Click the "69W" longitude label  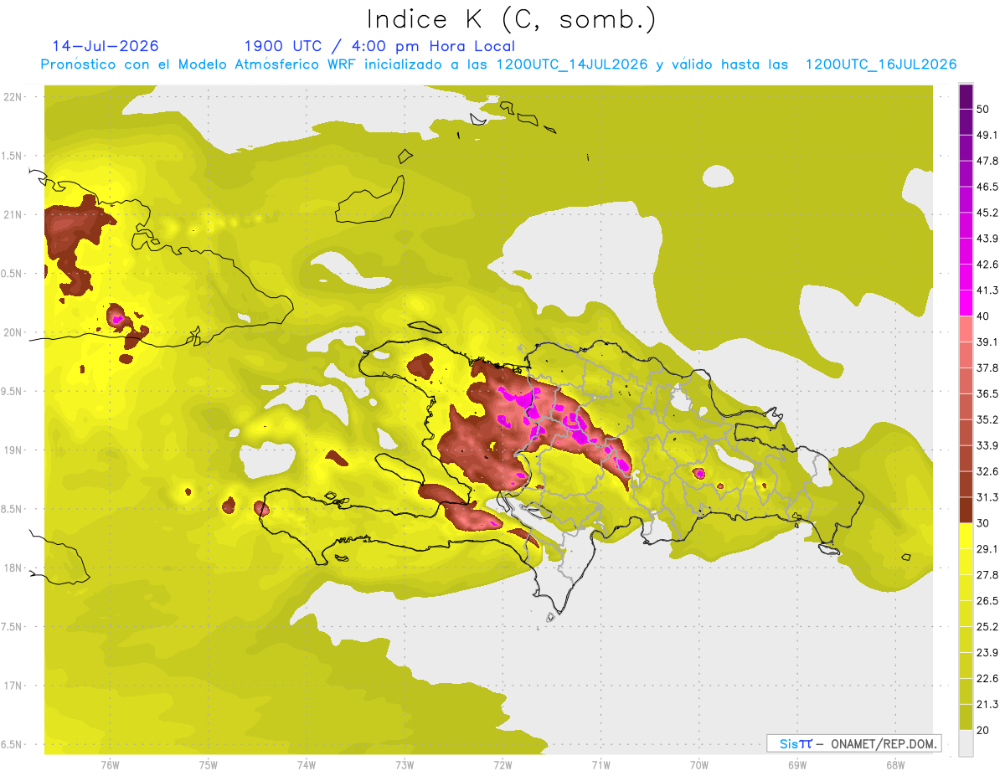(x=797, y=764)
